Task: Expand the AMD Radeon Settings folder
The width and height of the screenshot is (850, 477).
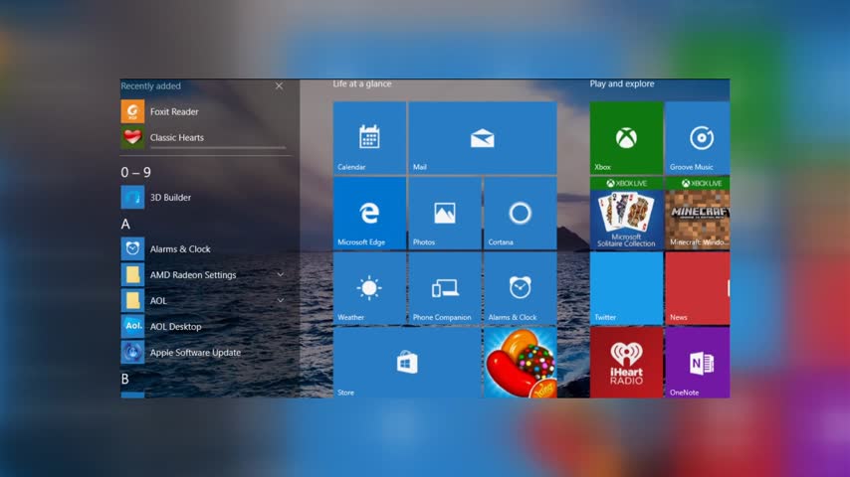Action: pos(280,274)
